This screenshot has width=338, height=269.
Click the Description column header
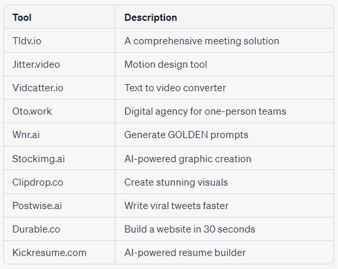click(151, 18)
